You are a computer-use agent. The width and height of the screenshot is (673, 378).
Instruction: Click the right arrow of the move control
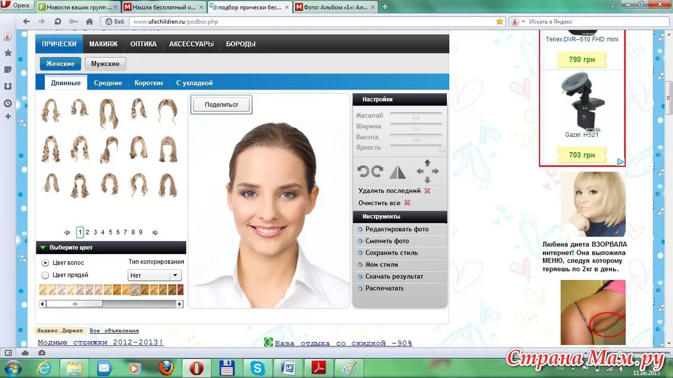(x=435, y=171)
